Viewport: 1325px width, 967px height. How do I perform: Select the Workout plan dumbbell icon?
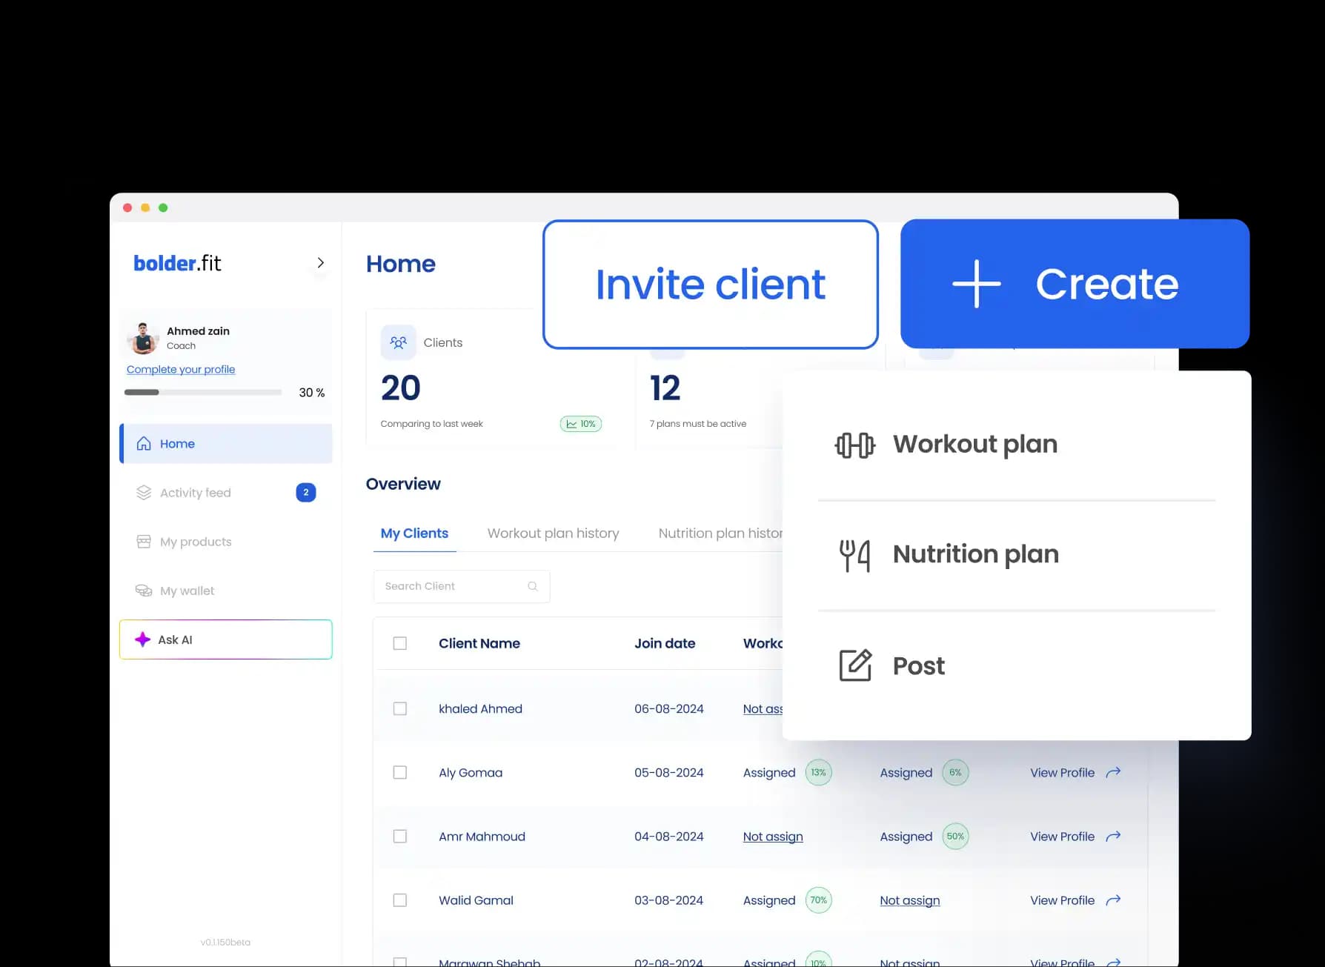click(x=854, y=444)
